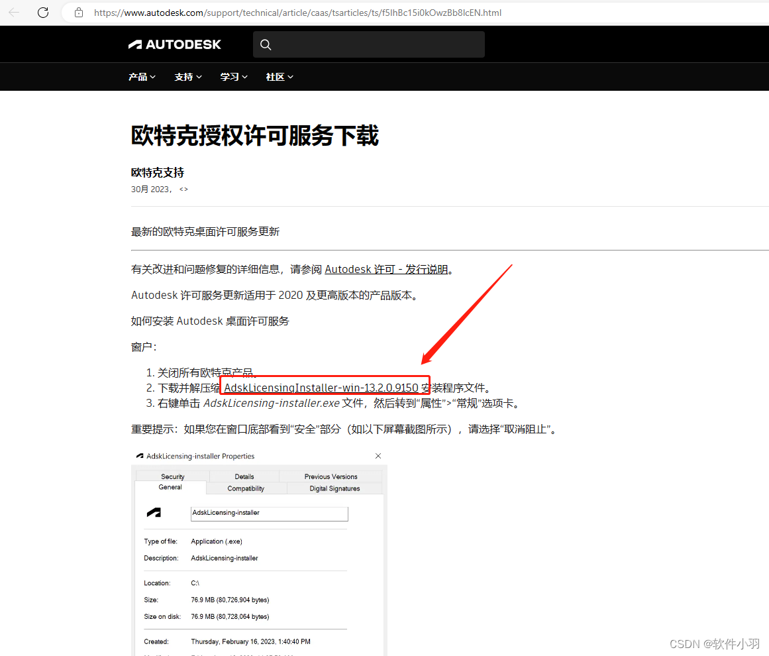Select the Digital Signatures tab
Image resolution: width=769 pixels, height=656 pixels.
click(x=334, y=488)
